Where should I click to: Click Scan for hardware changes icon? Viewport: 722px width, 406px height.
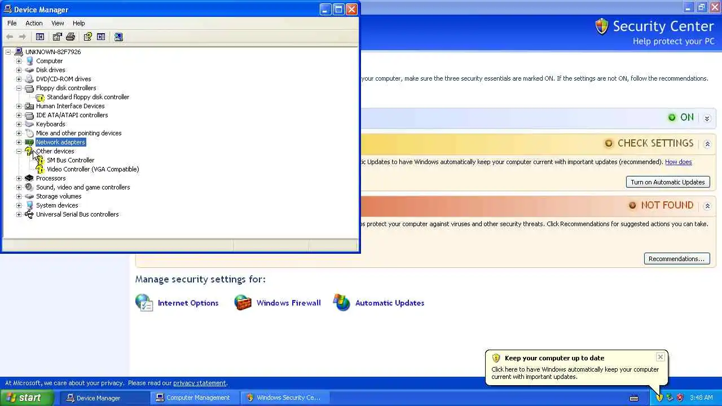click(118, 37)
